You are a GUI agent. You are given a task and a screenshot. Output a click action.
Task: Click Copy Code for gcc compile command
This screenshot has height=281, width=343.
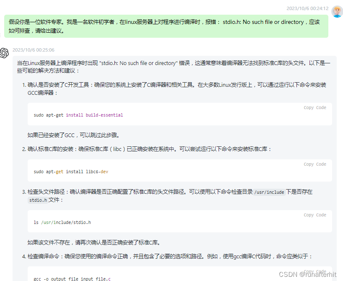coord(315,271)
